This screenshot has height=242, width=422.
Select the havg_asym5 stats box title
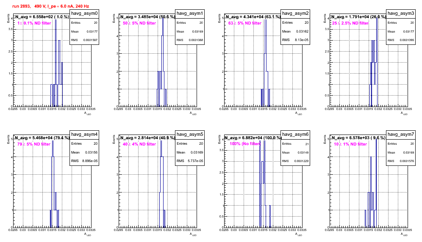[x=190, y=135]
